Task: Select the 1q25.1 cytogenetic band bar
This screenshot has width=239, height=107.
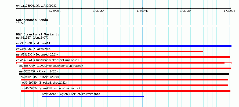Action: 124,26
